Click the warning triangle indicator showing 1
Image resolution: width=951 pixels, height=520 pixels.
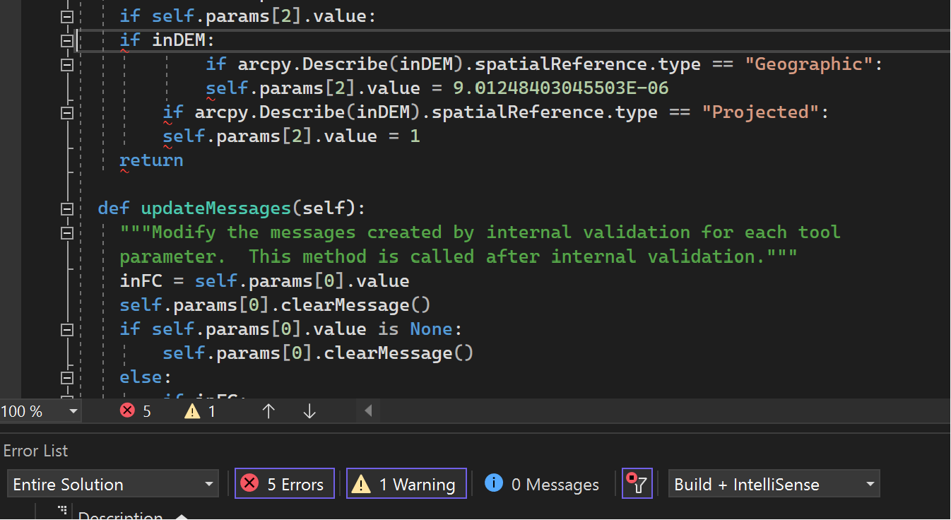(200, 410)
